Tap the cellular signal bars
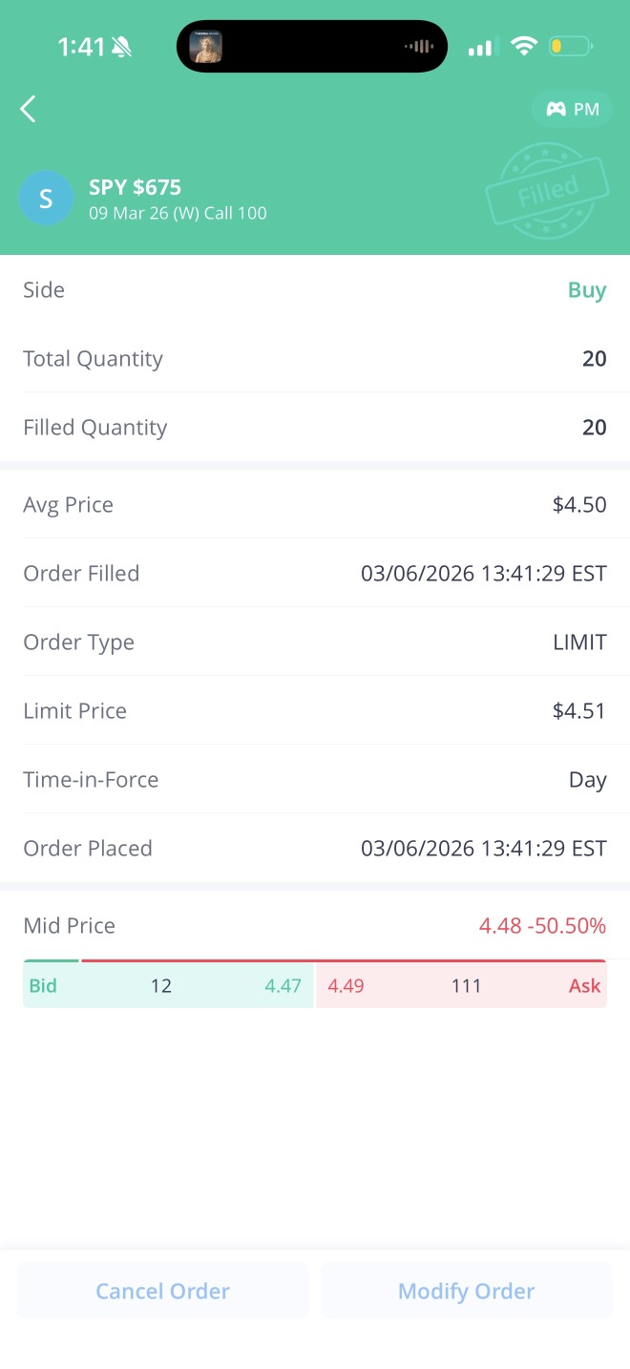 (x=483, y=47)
